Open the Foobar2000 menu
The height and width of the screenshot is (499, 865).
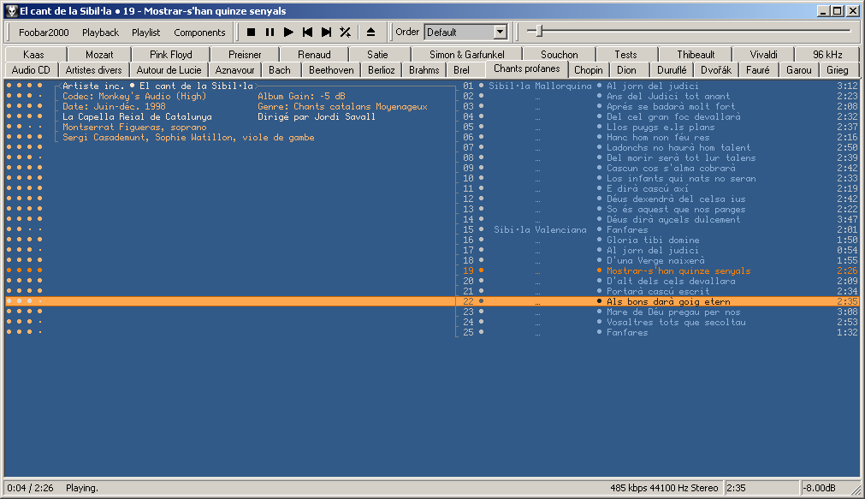[43, 33]
